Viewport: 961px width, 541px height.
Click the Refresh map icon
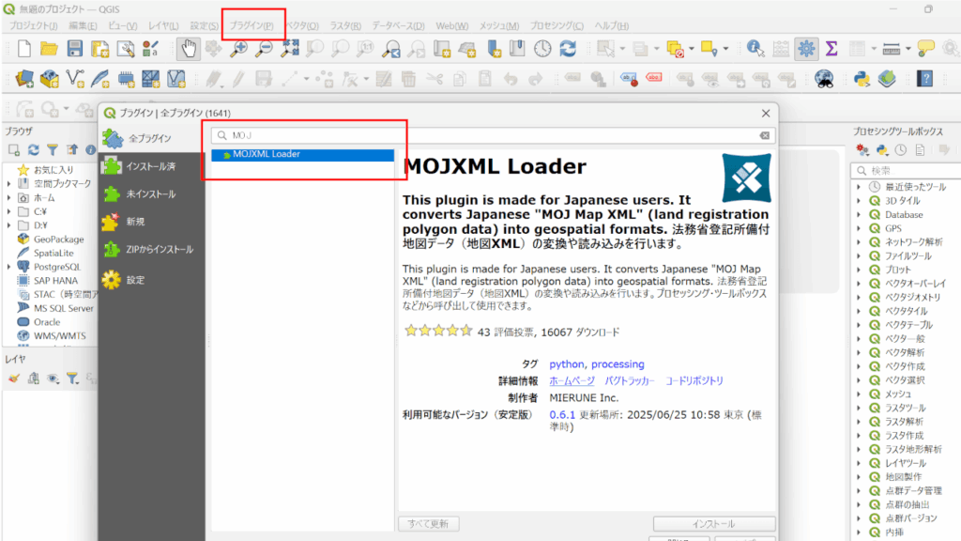tap(568, 49)
